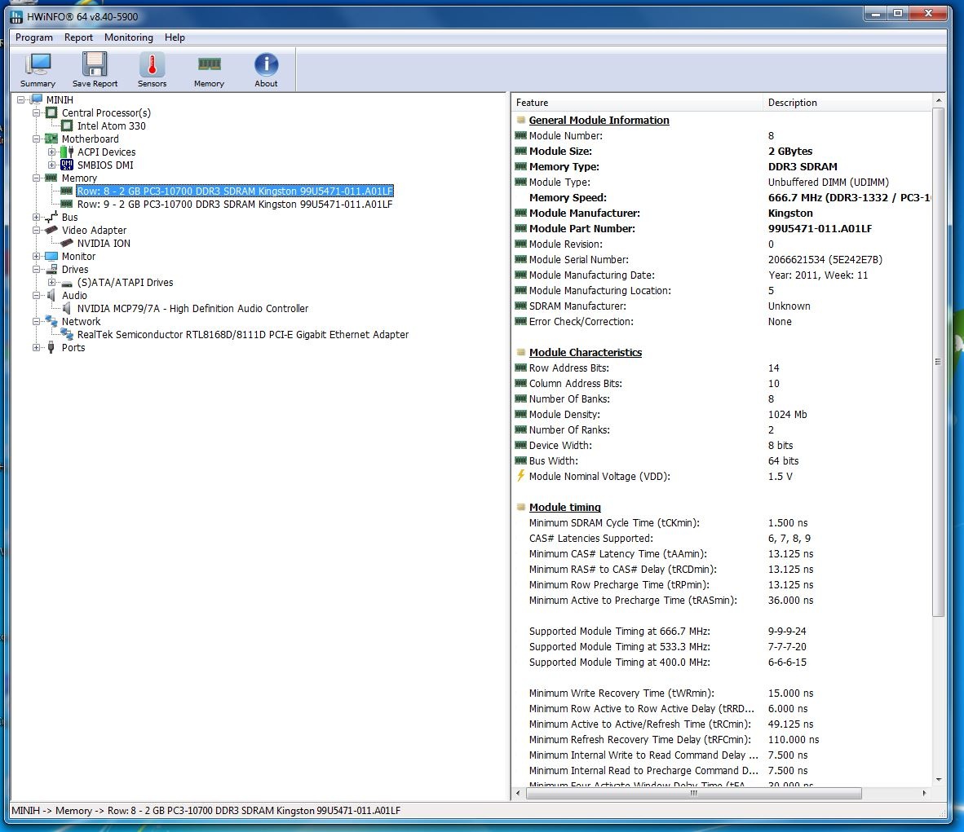The image size is (964, 832).
Task: Click the SMBIOS DMI icon
Action: 67,165
